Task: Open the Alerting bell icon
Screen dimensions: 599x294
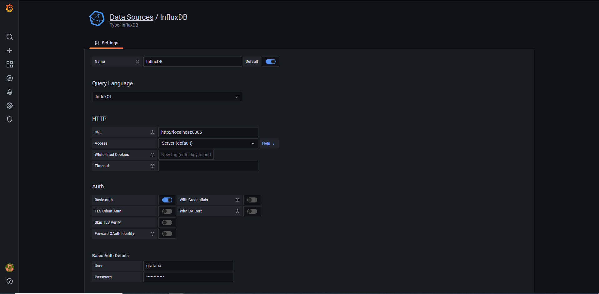Action: [x=10, y=92]
